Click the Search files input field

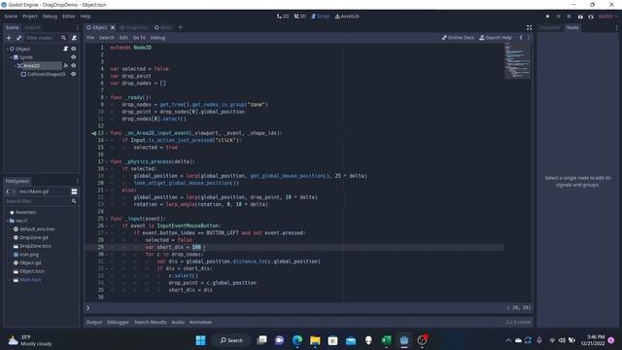(38, 201)
